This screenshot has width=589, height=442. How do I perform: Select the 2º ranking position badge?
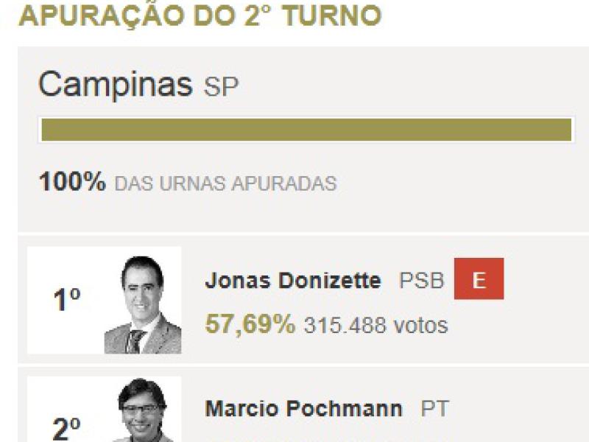[67, 426]
